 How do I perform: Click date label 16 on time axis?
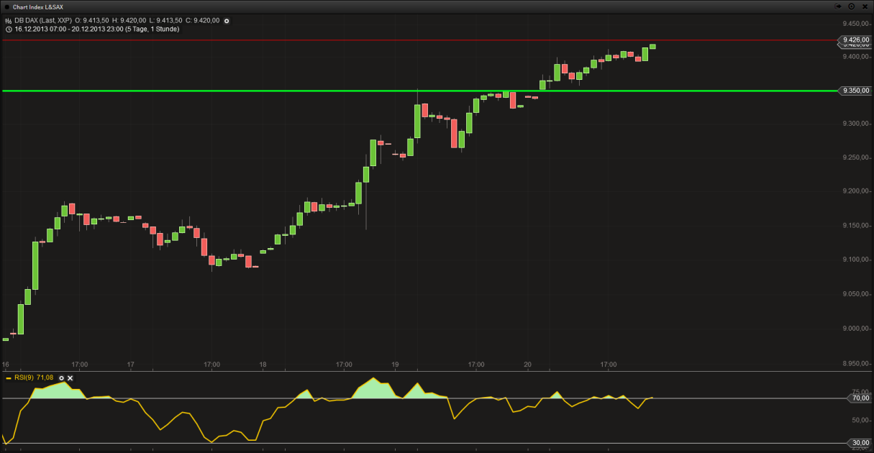click(5, 365)
